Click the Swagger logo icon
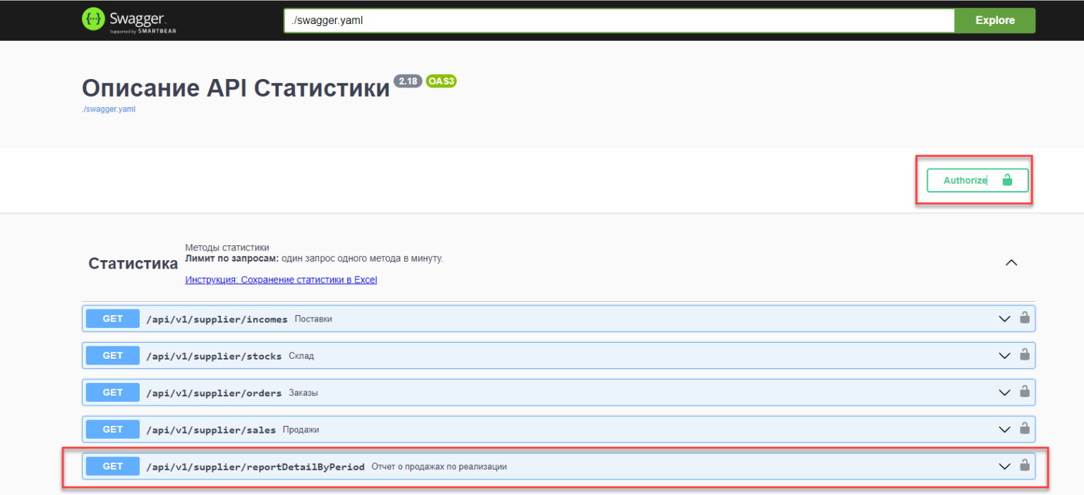This screenshot has width=1084, height=495. point(93,20)
